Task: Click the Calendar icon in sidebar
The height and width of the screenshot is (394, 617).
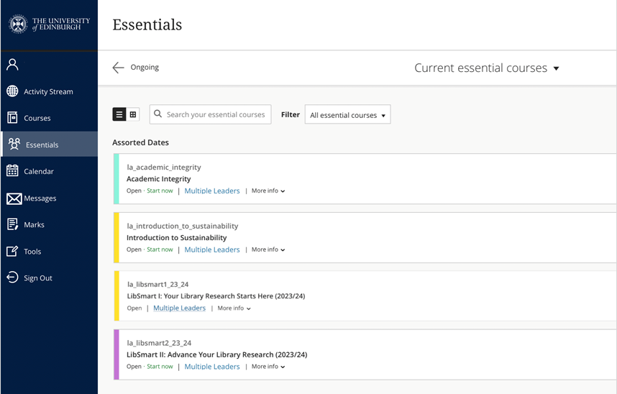Action: (x=12, y=170)
